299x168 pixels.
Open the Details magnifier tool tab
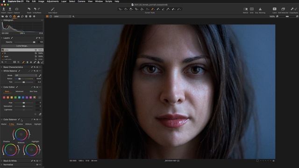pyautogui.click(x=22, y=17)
